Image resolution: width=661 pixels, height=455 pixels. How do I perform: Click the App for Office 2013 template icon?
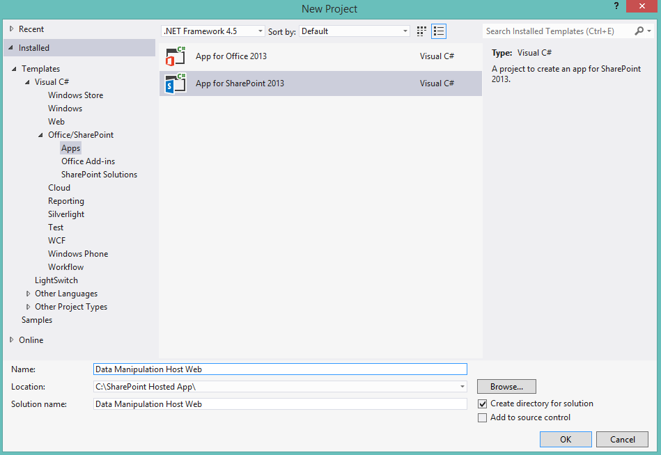pos(176,56)
